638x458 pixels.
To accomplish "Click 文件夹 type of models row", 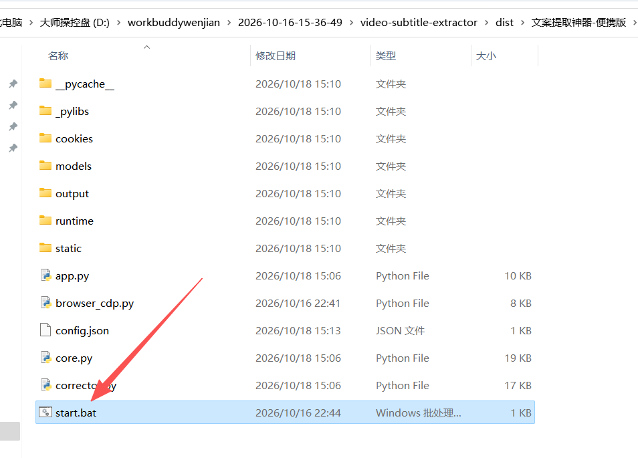I will pyautogui.click(x=391, y=166).
